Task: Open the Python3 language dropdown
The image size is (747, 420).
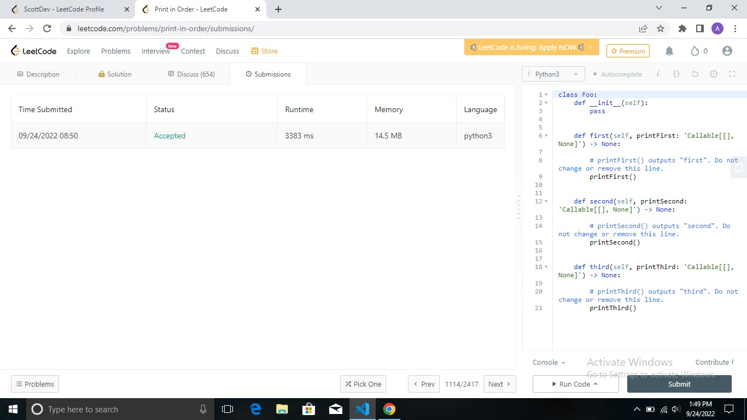Action: pos(553,74)
